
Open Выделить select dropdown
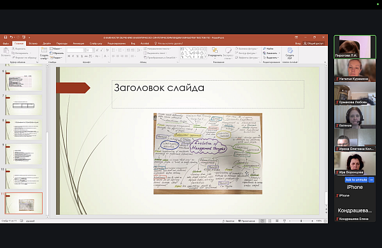point(271,58)
